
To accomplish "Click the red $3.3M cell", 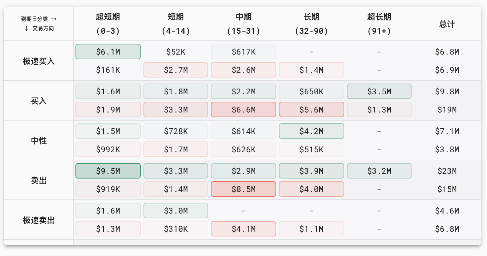I will coord(176,109).
